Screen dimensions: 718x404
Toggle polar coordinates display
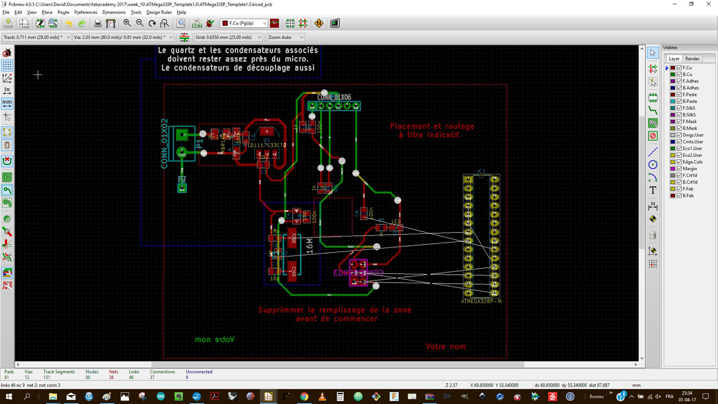[7, 78]
